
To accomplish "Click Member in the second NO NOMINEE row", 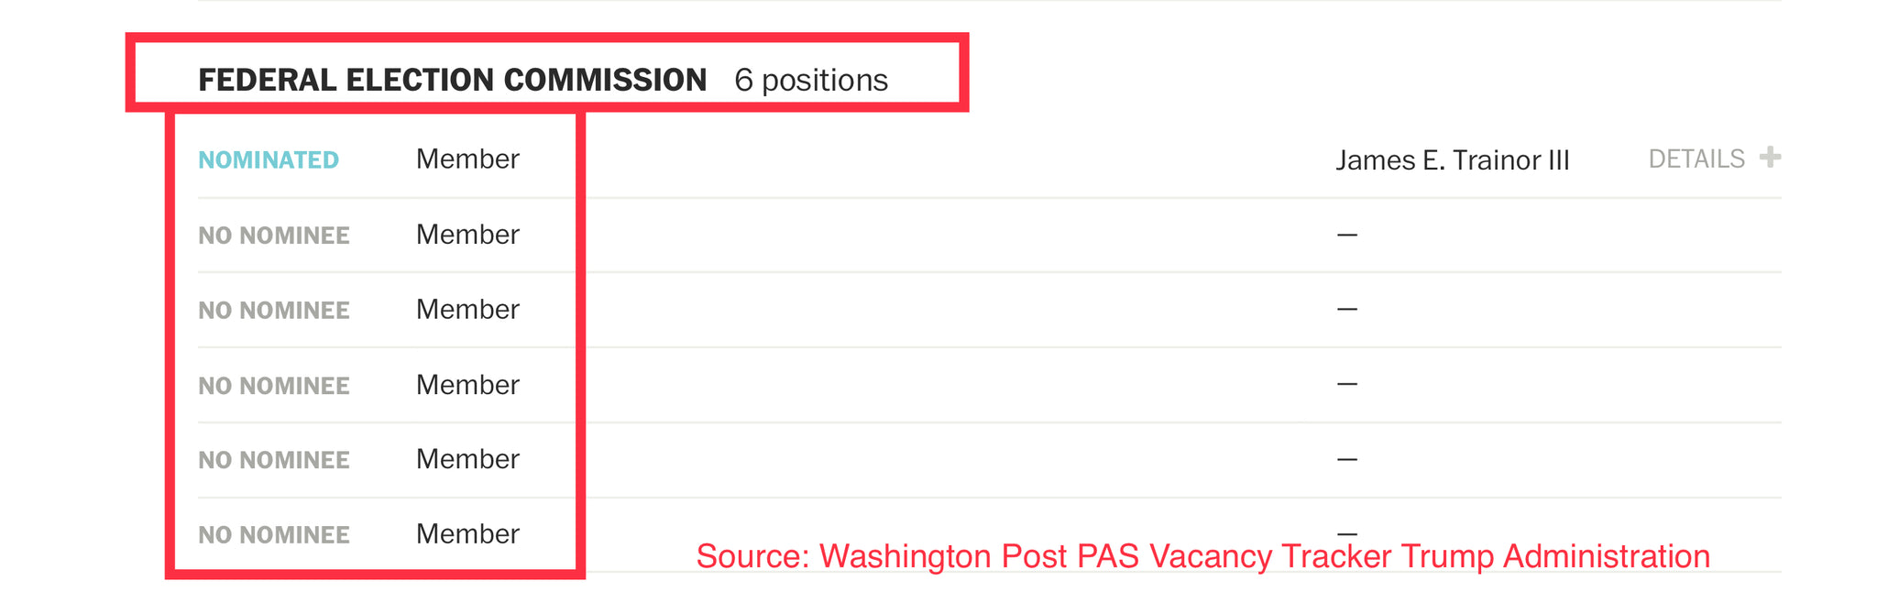I will (x=467, y=310).
